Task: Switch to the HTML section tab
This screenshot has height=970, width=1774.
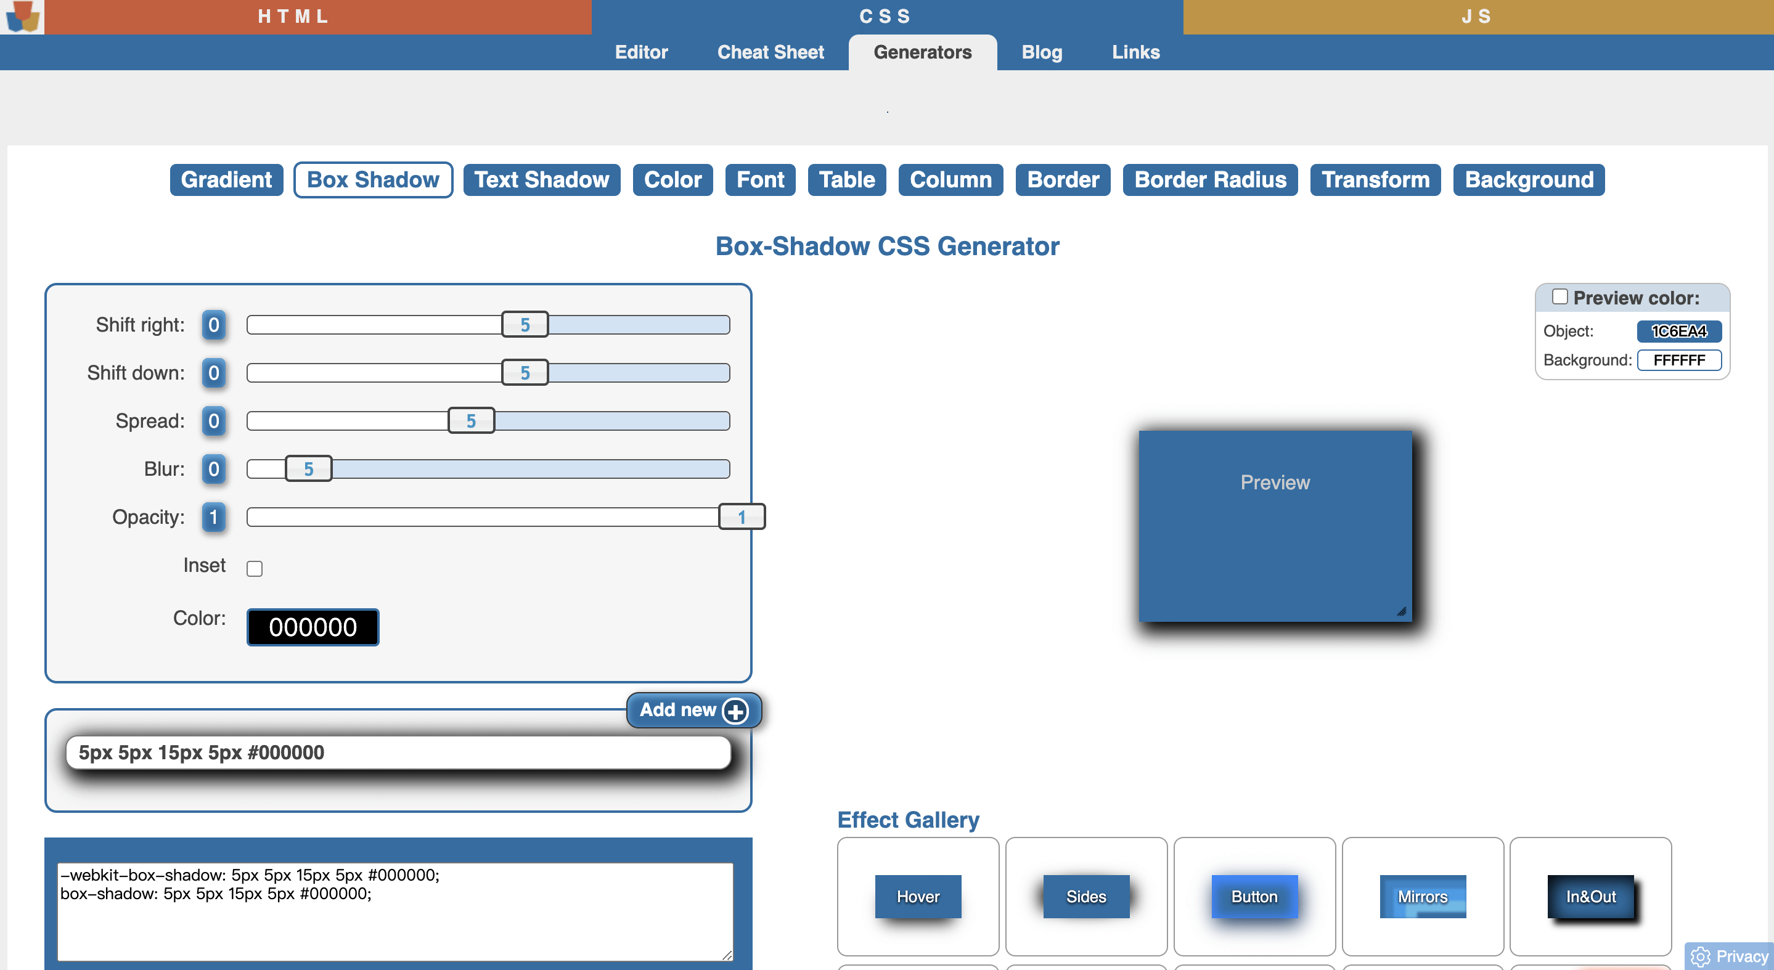Action: tap(293, 17)
